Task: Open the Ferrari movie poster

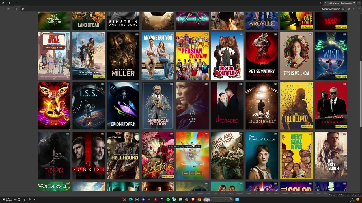Action: pyautogui.click(x=331, y=106)
